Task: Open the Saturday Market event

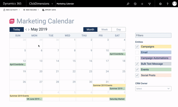Action: coord(117,99)
